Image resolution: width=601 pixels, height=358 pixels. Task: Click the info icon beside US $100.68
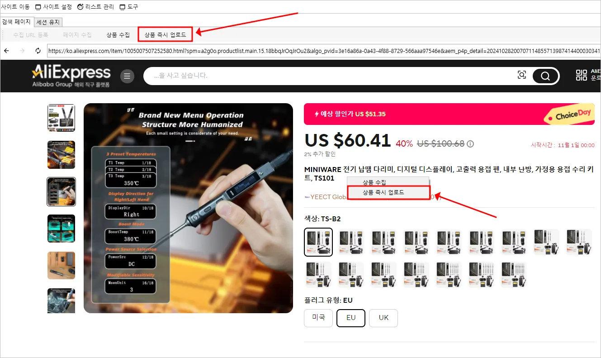click(470, 144)
